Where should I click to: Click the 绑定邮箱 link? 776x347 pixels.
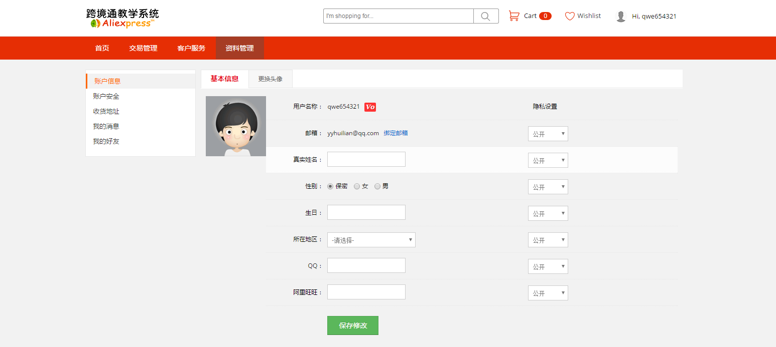tap(396, 133)
